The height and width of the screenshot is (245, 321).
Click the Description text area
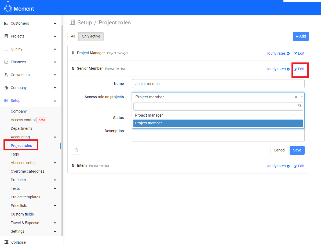point(218,135)
